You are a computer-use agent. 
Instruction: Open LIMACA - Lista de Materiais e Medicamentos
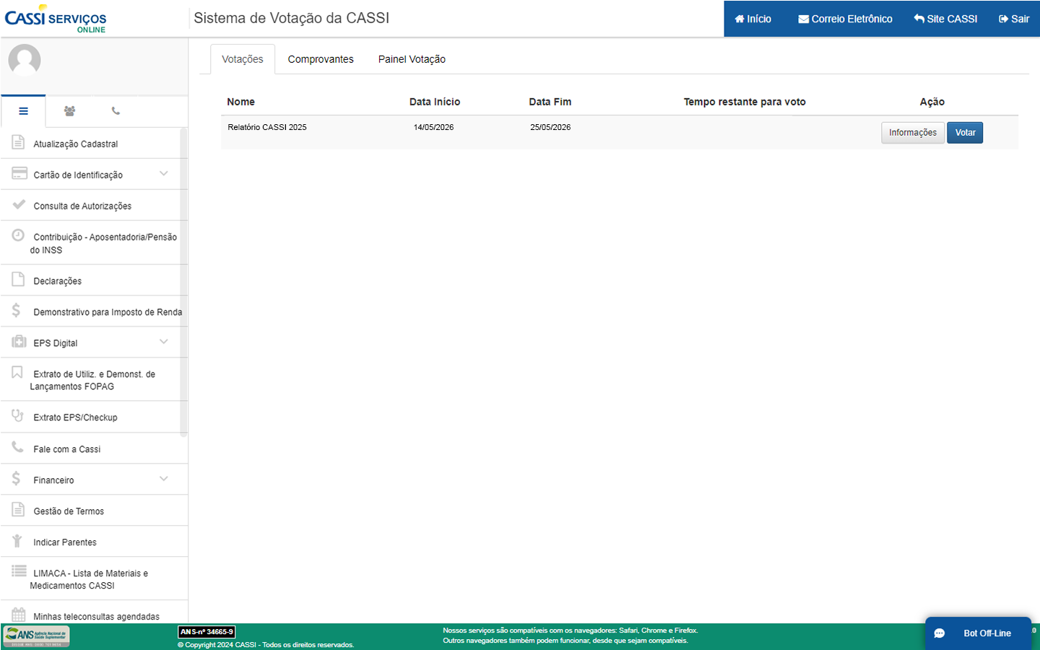coord(95,578)
